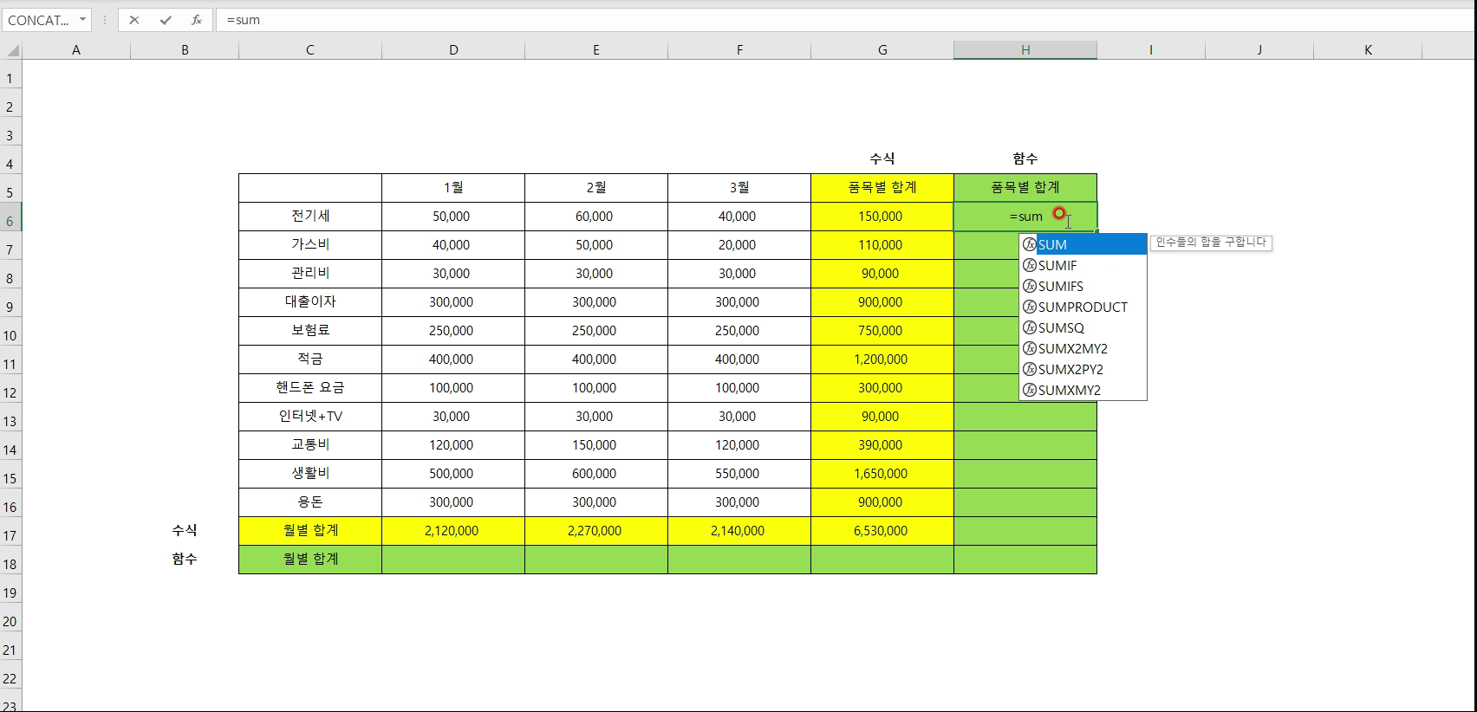Click the 2,270,000 February total
The height and width of the screenshot is (712, 1477).
pos(596,531)
